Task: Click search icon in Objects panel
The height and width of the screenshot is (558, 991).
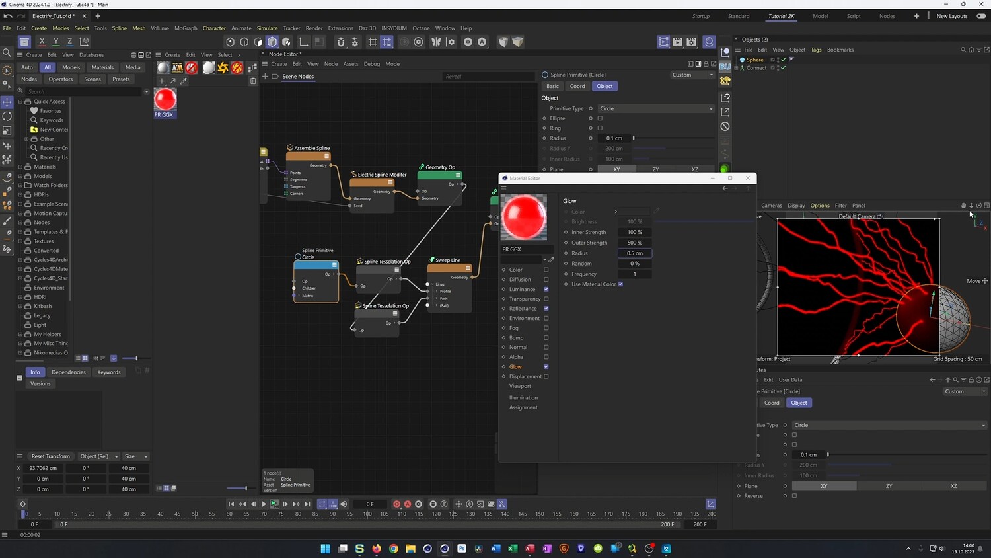Action: pyautogui.click(x=963, y=50)
